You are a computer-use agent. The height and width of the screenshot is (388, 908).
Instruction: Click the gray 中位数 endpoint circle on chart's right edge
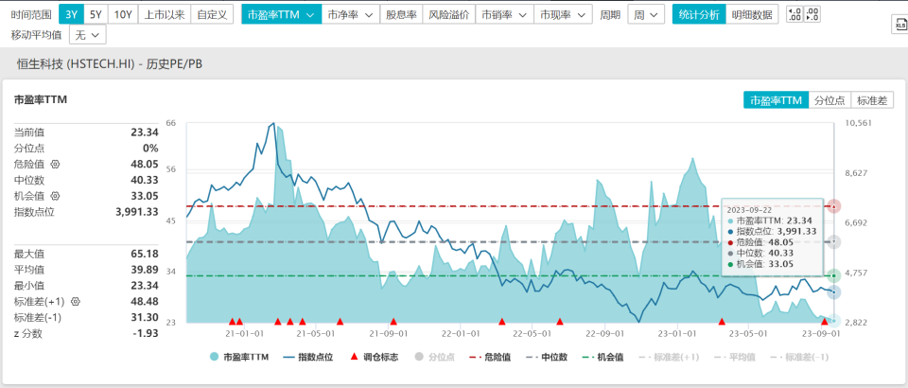834,241
